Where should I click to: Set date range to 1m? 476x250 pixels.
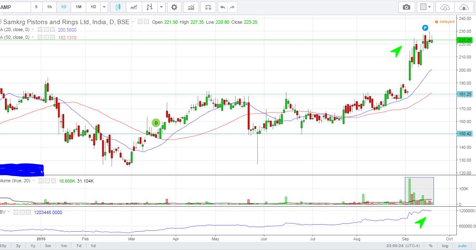[64, 246]
